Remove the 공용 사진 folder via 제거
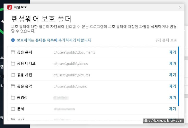 click(173, 75)
